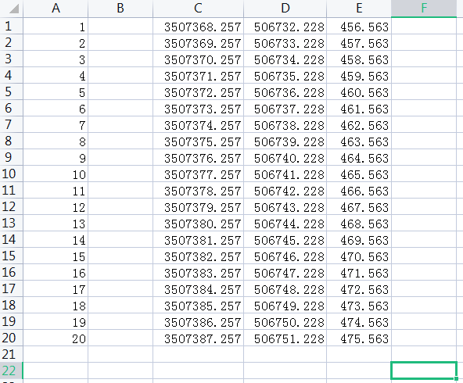The image size is (463, 383).
Task: Click cell containing 460.563
Action: coord(359,91)
